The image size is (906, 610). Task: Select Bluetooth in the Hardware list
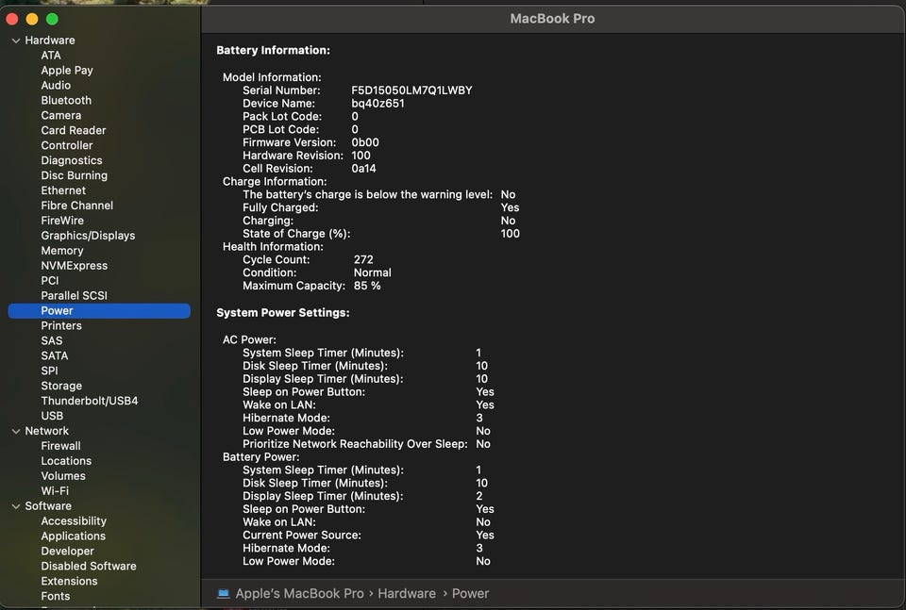pyautogui.click(x=66, y=100)
